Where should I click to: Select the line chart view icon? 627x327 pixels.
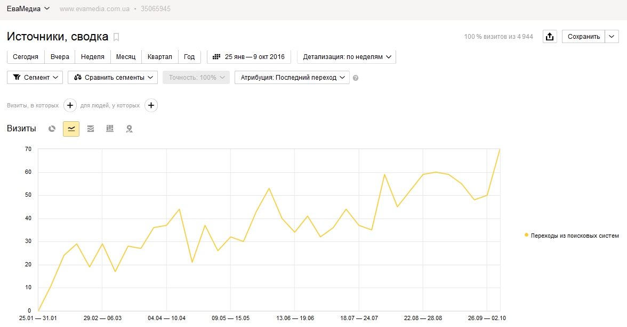tap(71, 129)
